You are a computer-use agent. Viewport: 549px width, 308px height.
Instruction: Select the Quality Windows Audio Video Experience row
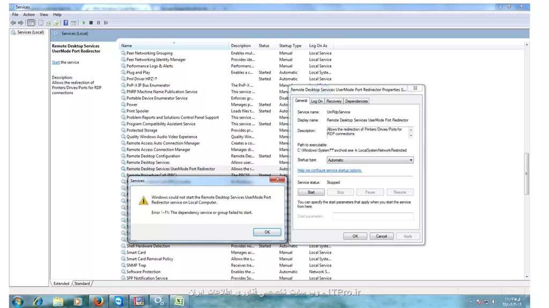click(x=205, y=136)
